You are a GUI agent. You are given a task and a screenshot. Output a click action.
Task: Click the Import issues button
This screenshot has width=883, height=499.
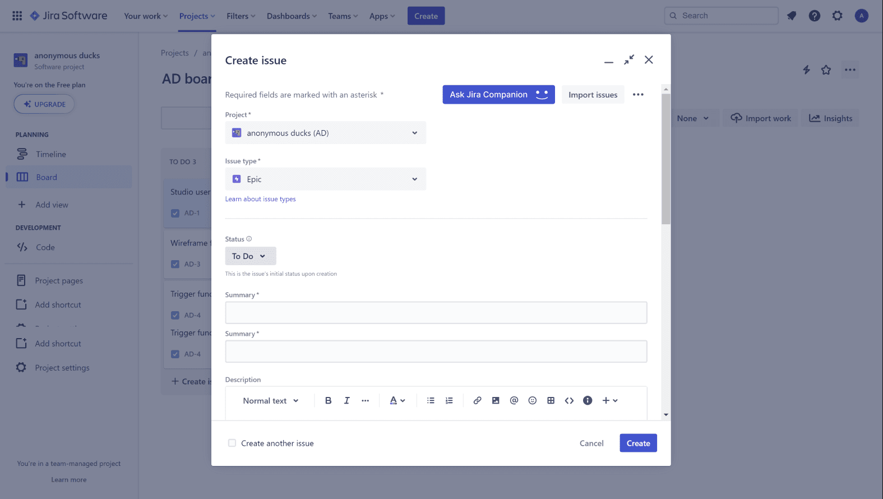pos(593,95)
